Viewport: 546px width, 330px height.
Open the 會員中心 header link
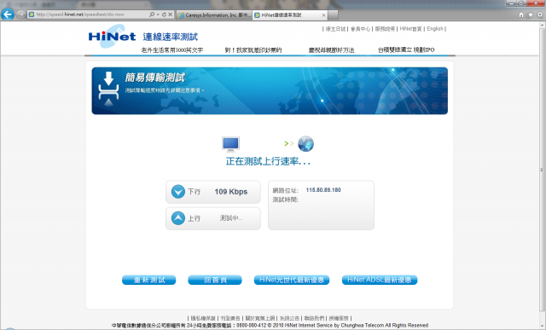click(x=360, y=29)
